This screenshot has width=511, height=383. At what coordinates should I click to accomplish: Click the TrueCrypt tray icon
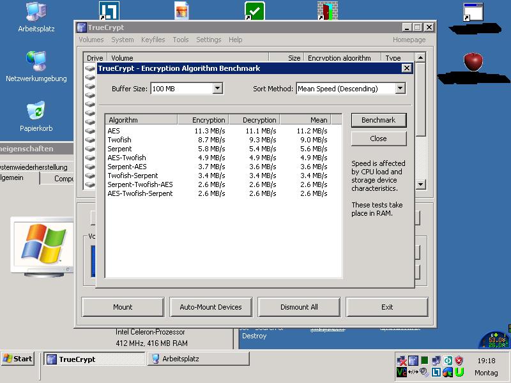click(413, 361)
